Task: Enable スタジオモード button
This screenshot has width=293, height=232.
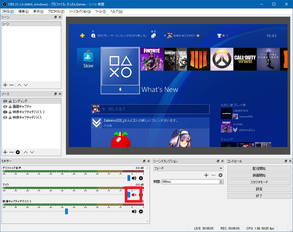Action: point(259,182)
